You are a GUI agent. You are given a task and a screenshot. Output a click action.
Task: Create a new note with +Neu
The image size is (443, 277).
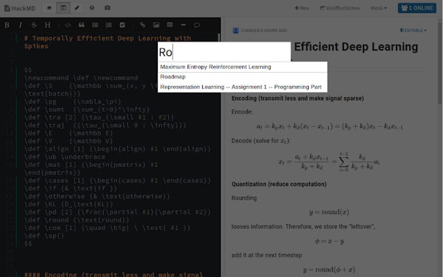click(301, 8)
